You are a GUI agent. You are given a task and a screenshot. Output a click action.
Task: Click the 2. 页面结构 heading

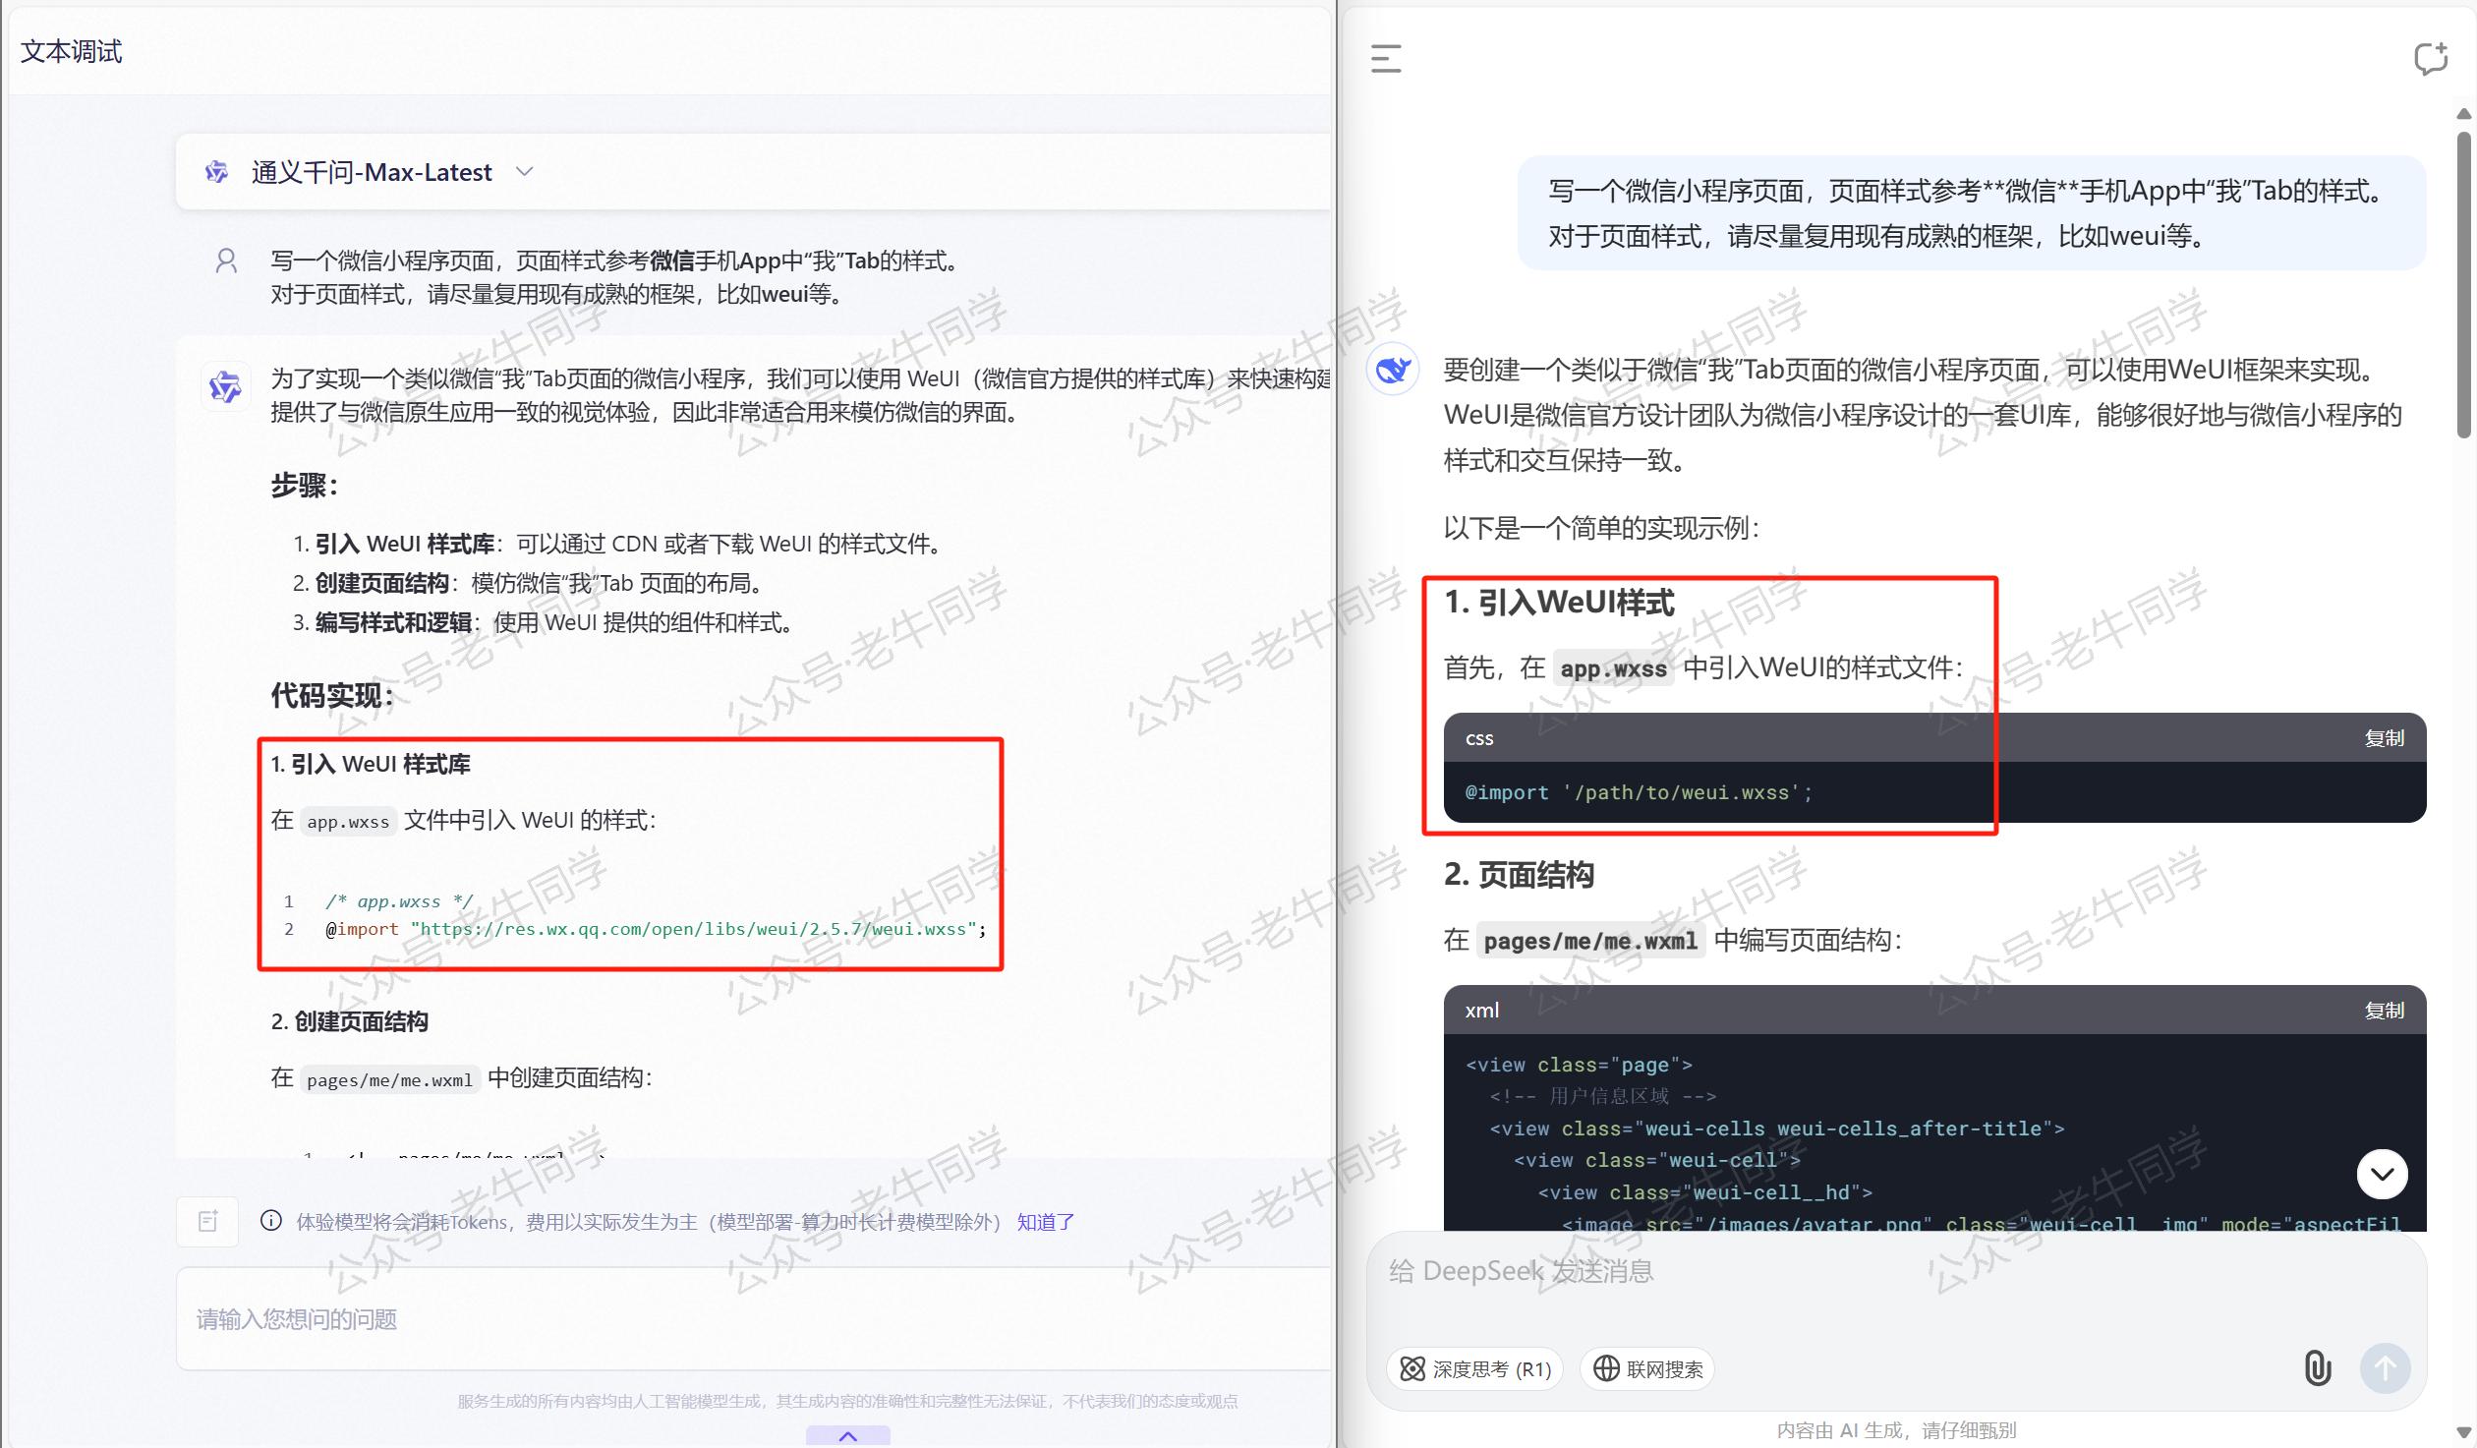click(x=1519, y=874)
